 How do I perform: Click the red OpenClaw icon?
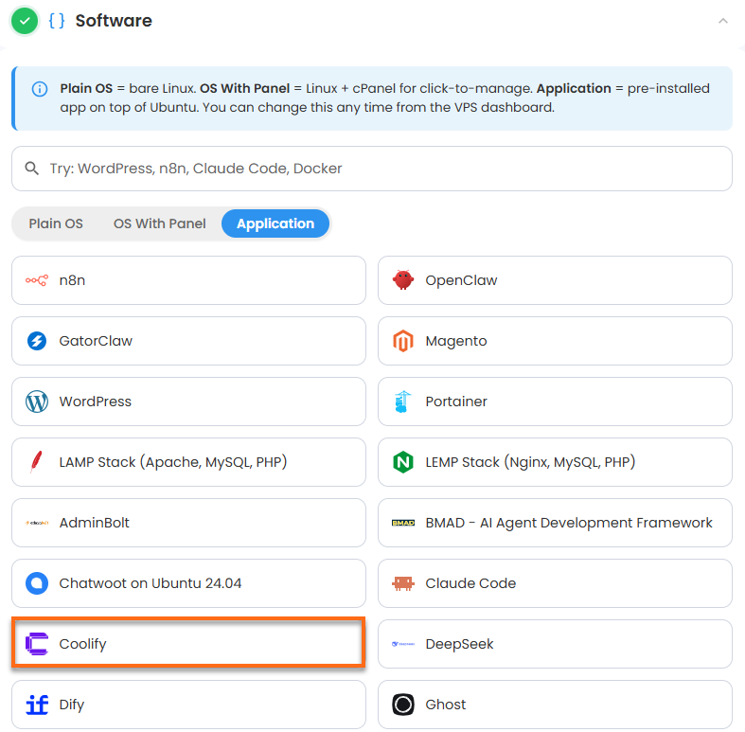point(403,280)
